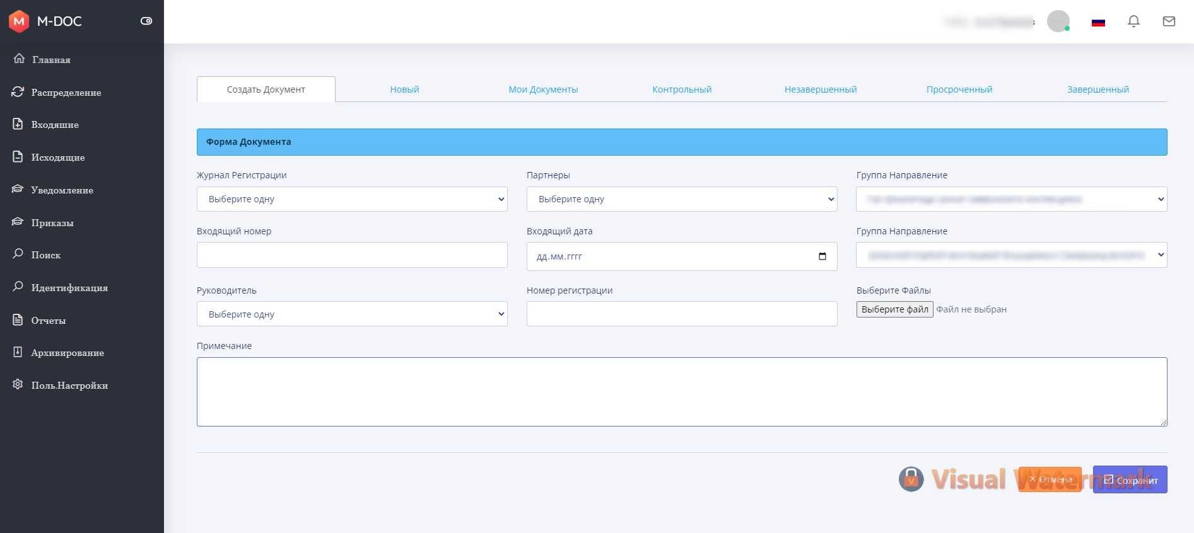Screen dimensions: 1194x533
Task: Click the gear icon beside Поль.Настройки
Action: tap(18, 384)
